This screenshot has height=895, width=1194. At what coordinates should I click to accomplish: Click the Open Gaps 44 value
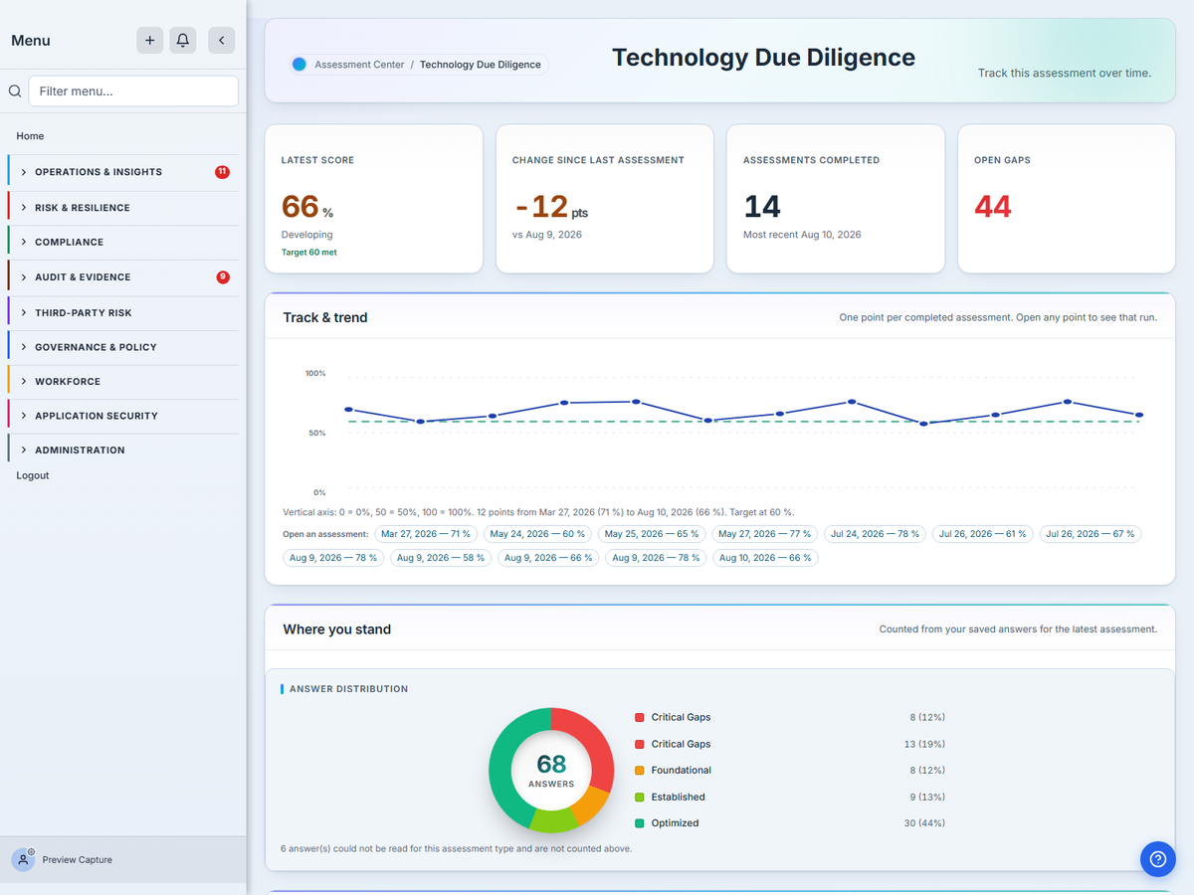coord(993,207)
